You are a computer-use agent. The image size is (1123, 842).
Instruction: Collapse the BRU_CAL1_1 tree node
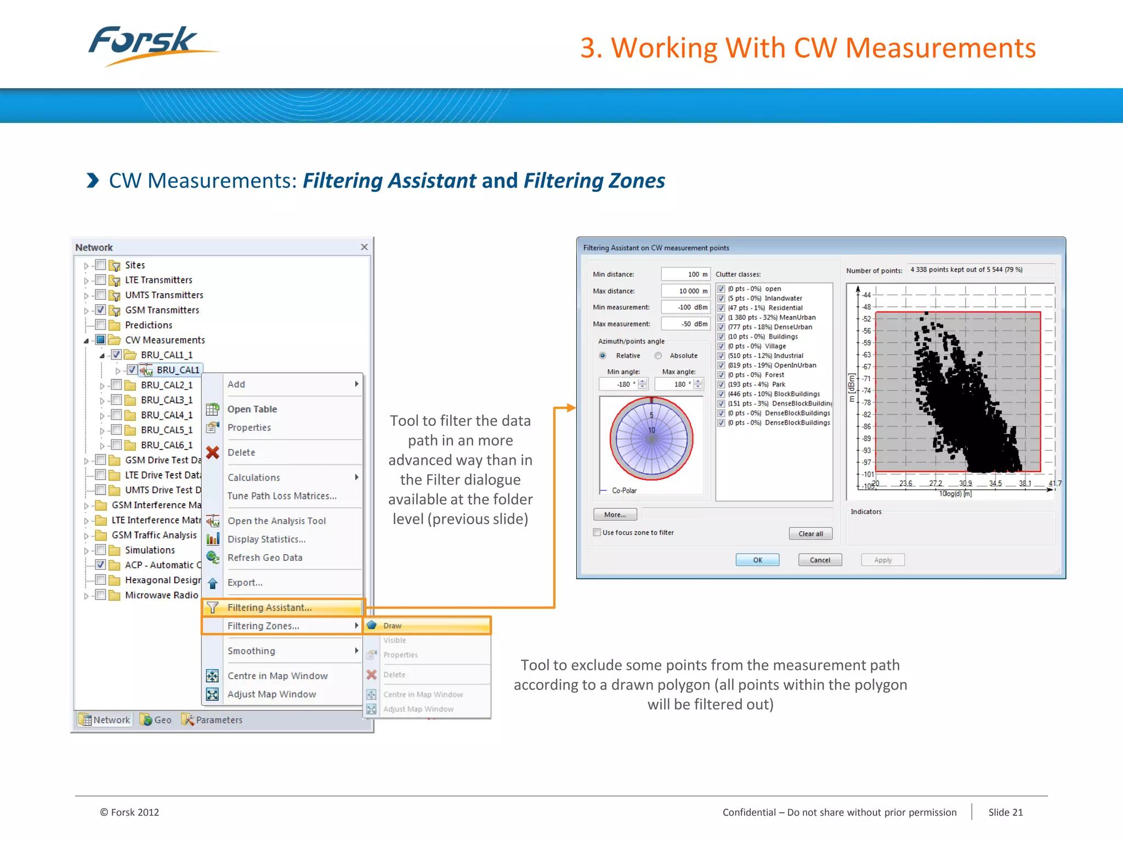pos(102,356)
